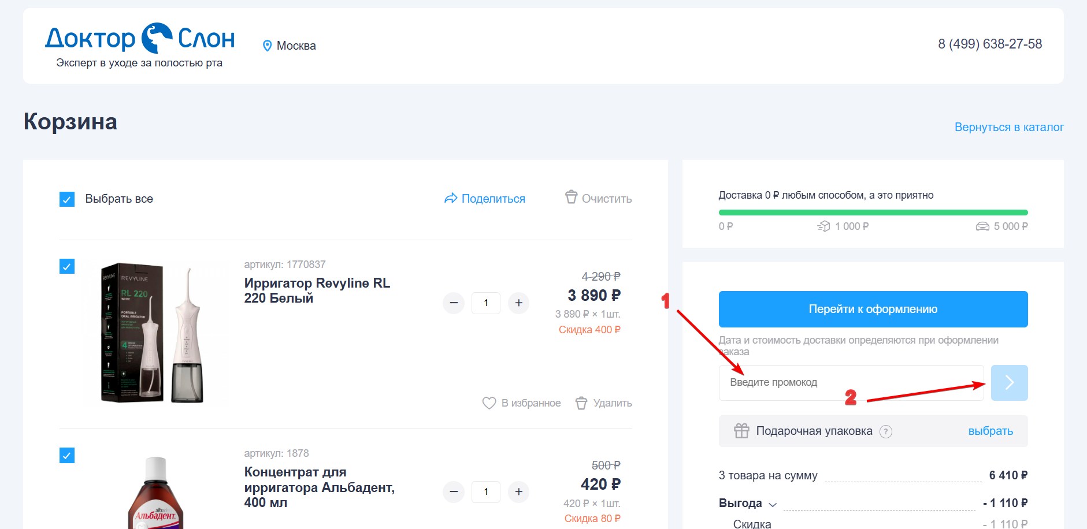Click the Корзина page heading

tap(71, 122)
